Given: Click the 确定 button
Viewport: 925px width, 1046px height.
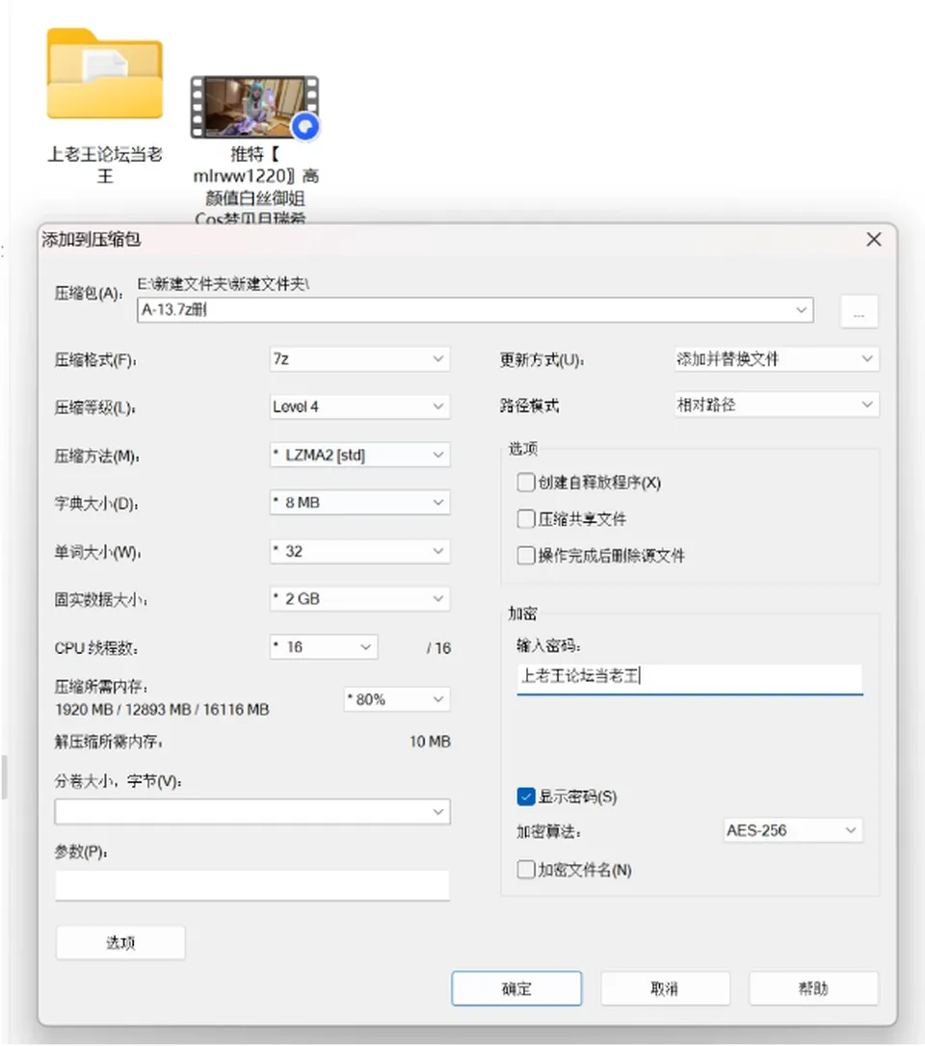Looking at the screenshot, I should click(516, 988).
